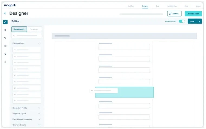This screenshot has height=129, width=206.
Task: Go back using the arrow beside Designer
Action: click(x=5, y=13)
